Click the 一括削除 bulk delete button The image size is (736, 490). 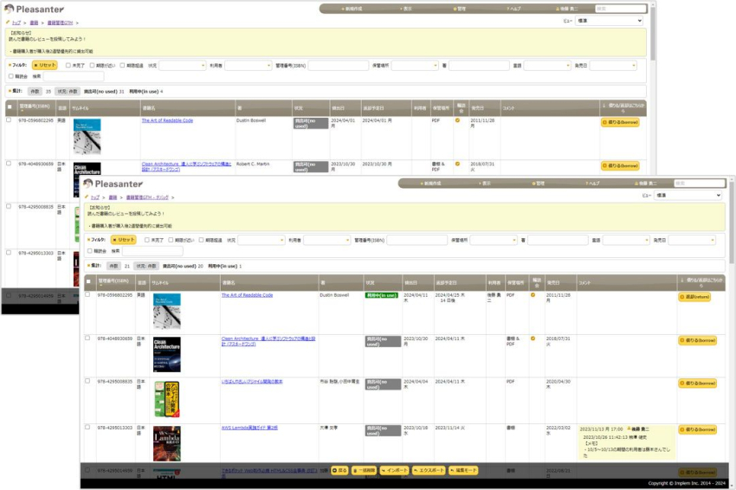(364, 470)
